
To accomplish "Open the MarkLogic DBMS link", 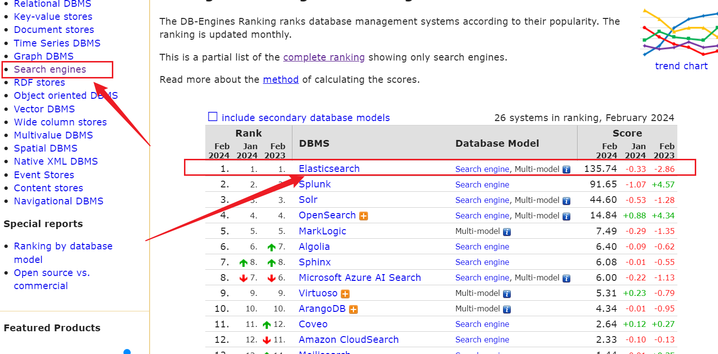I will click(322, 231).
